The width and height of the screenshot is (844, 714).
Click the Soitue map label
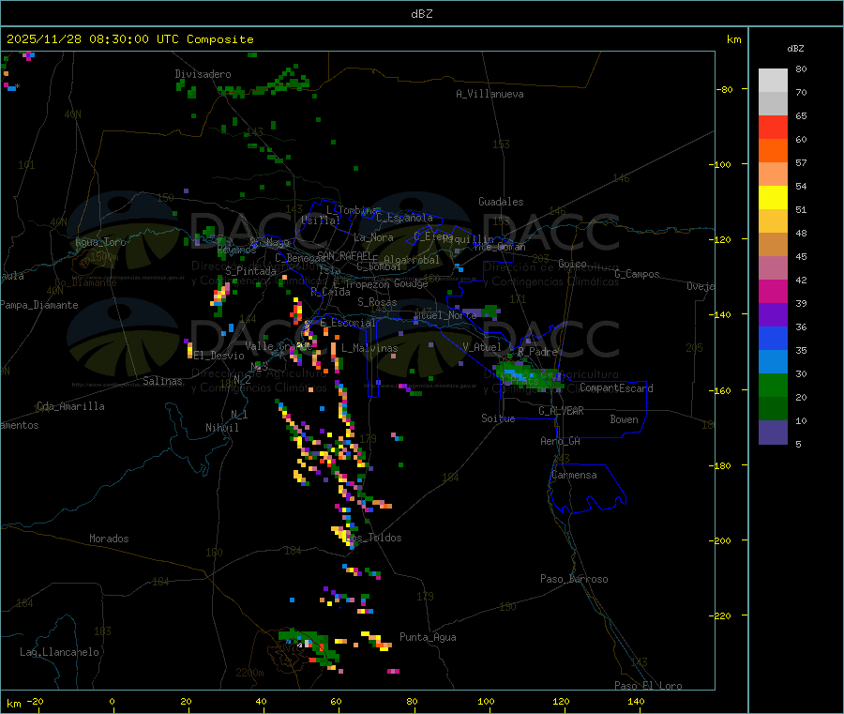coord(498,418)
